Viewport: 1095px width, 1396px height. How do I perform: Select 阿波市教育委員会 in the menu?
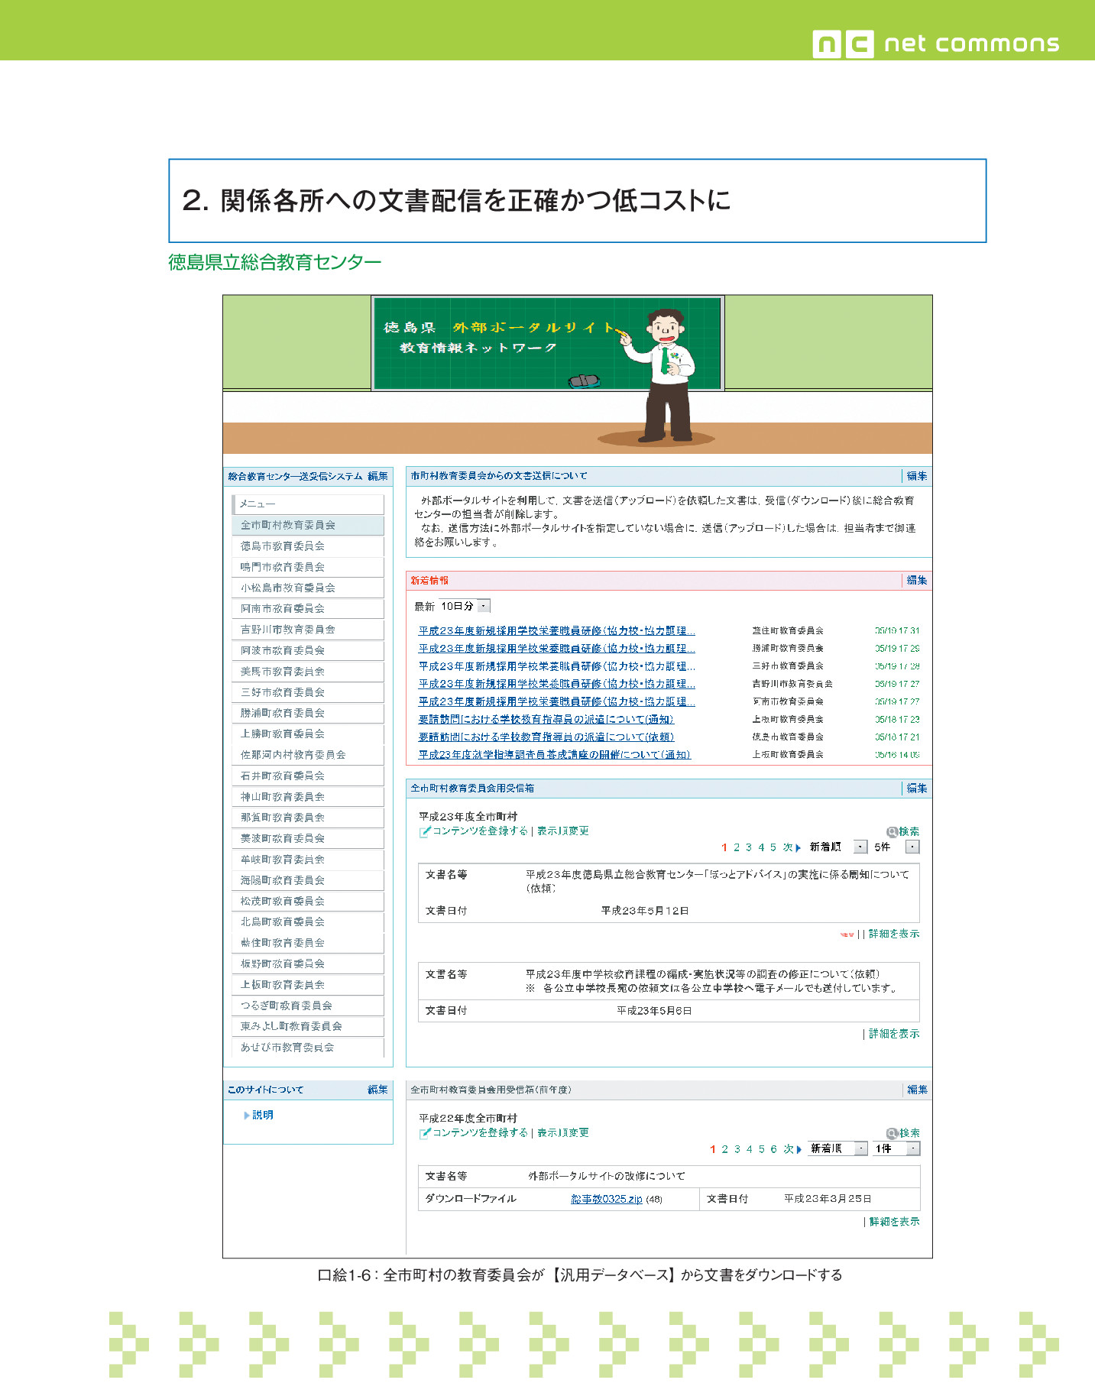click(308, 650)
